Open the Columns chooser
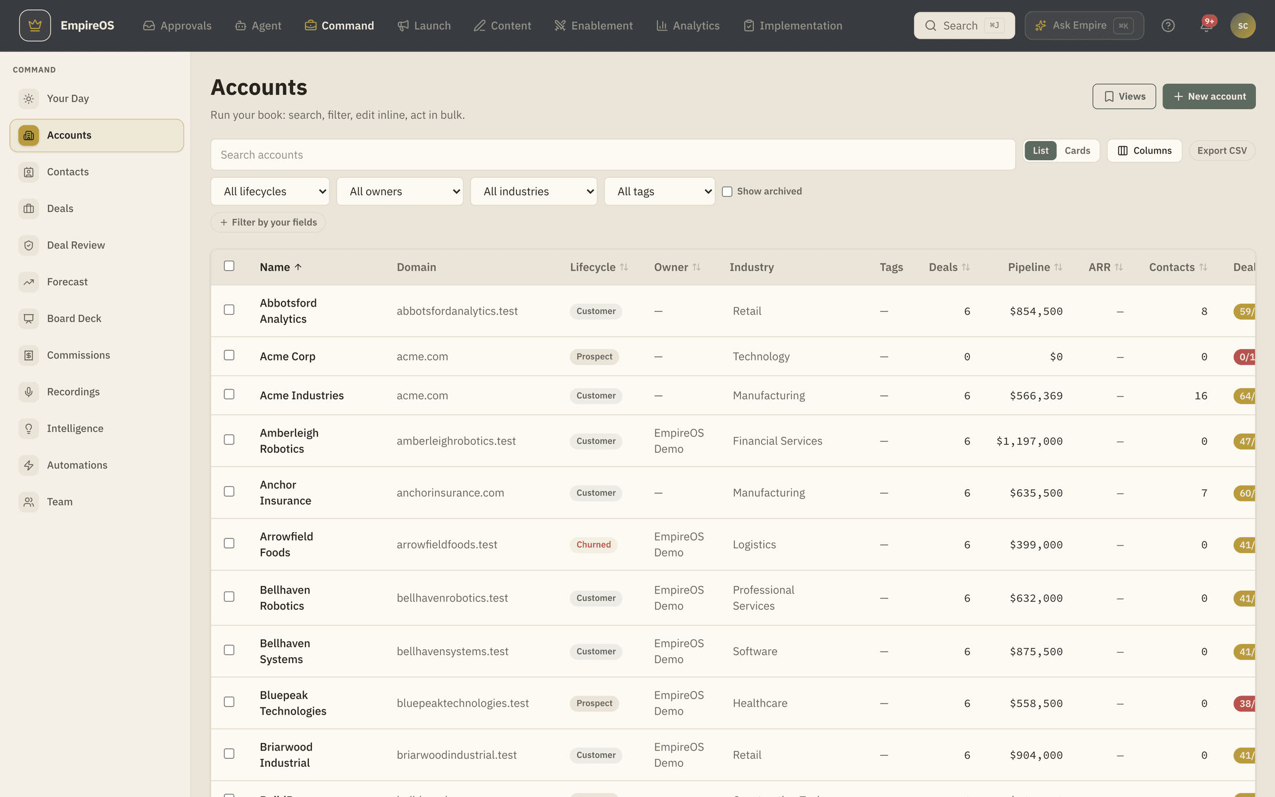 [1145, 151]
